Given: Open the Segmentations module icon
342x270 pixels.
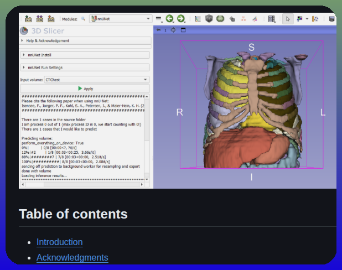Looking at the screenshot, I should tap(255, 19).
